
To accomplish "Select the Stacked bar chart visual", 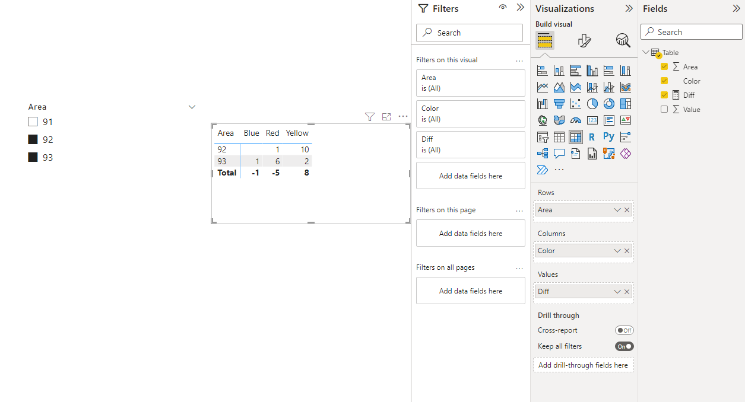I will (x=542, y=71).
